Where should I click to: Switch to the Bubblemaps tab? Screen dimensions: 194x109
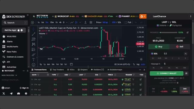[115, 70]
